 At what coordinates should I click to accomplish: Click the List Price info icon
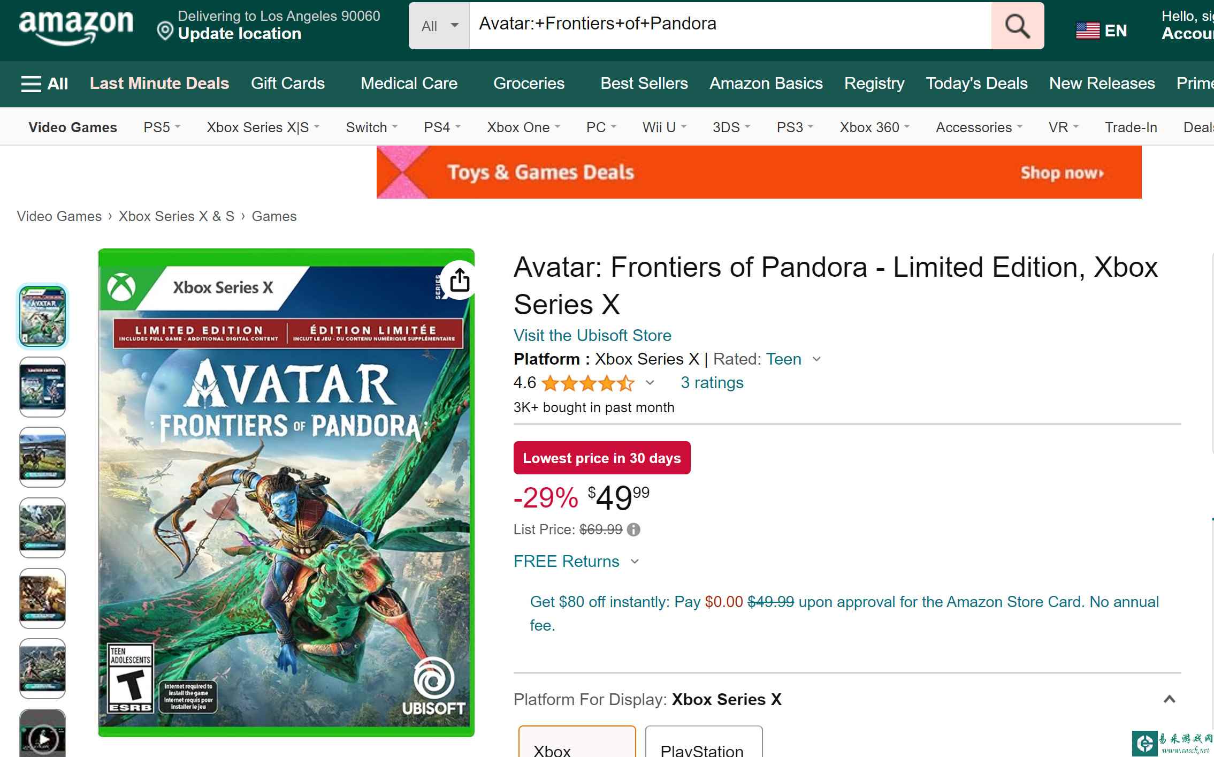633,529
